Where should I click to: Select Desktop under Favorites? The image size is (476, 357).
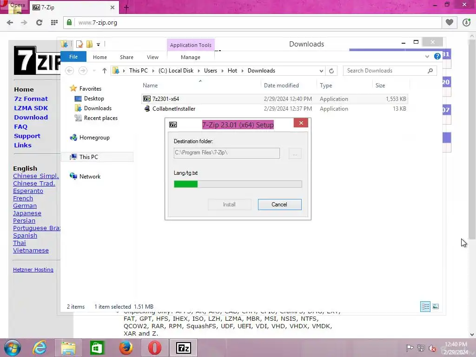[94, 99]
